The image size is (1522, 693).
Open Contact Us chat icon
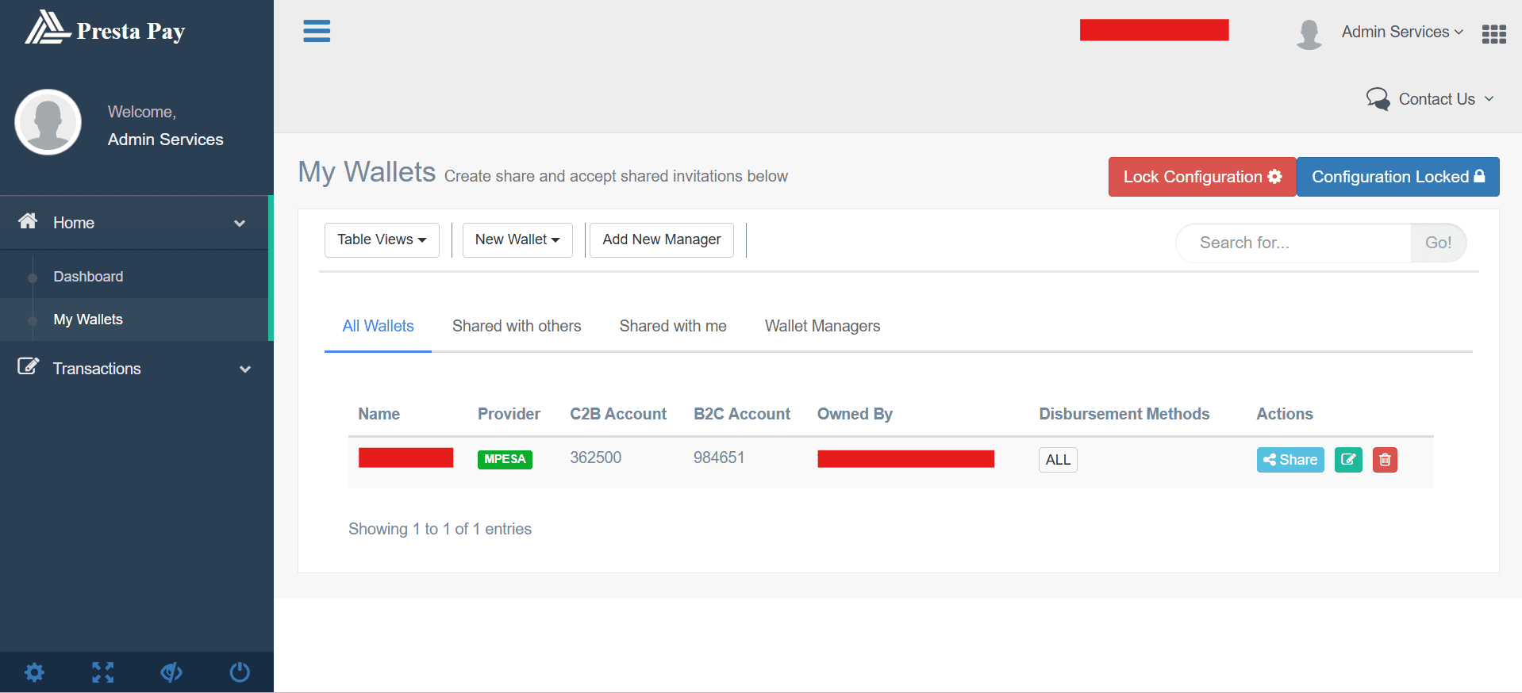click(1378, 99)
